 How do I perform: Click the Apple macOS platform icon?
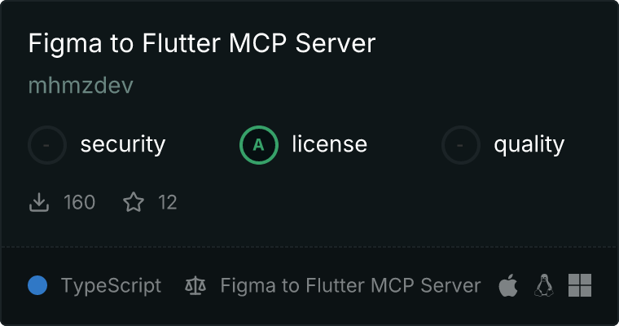[x=508, y=286]
